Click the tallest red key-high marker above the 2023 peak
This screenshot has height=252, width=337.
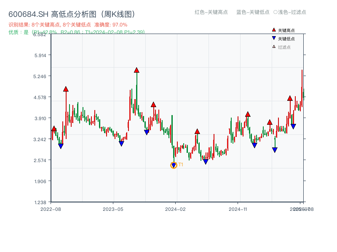coord(136,71)
